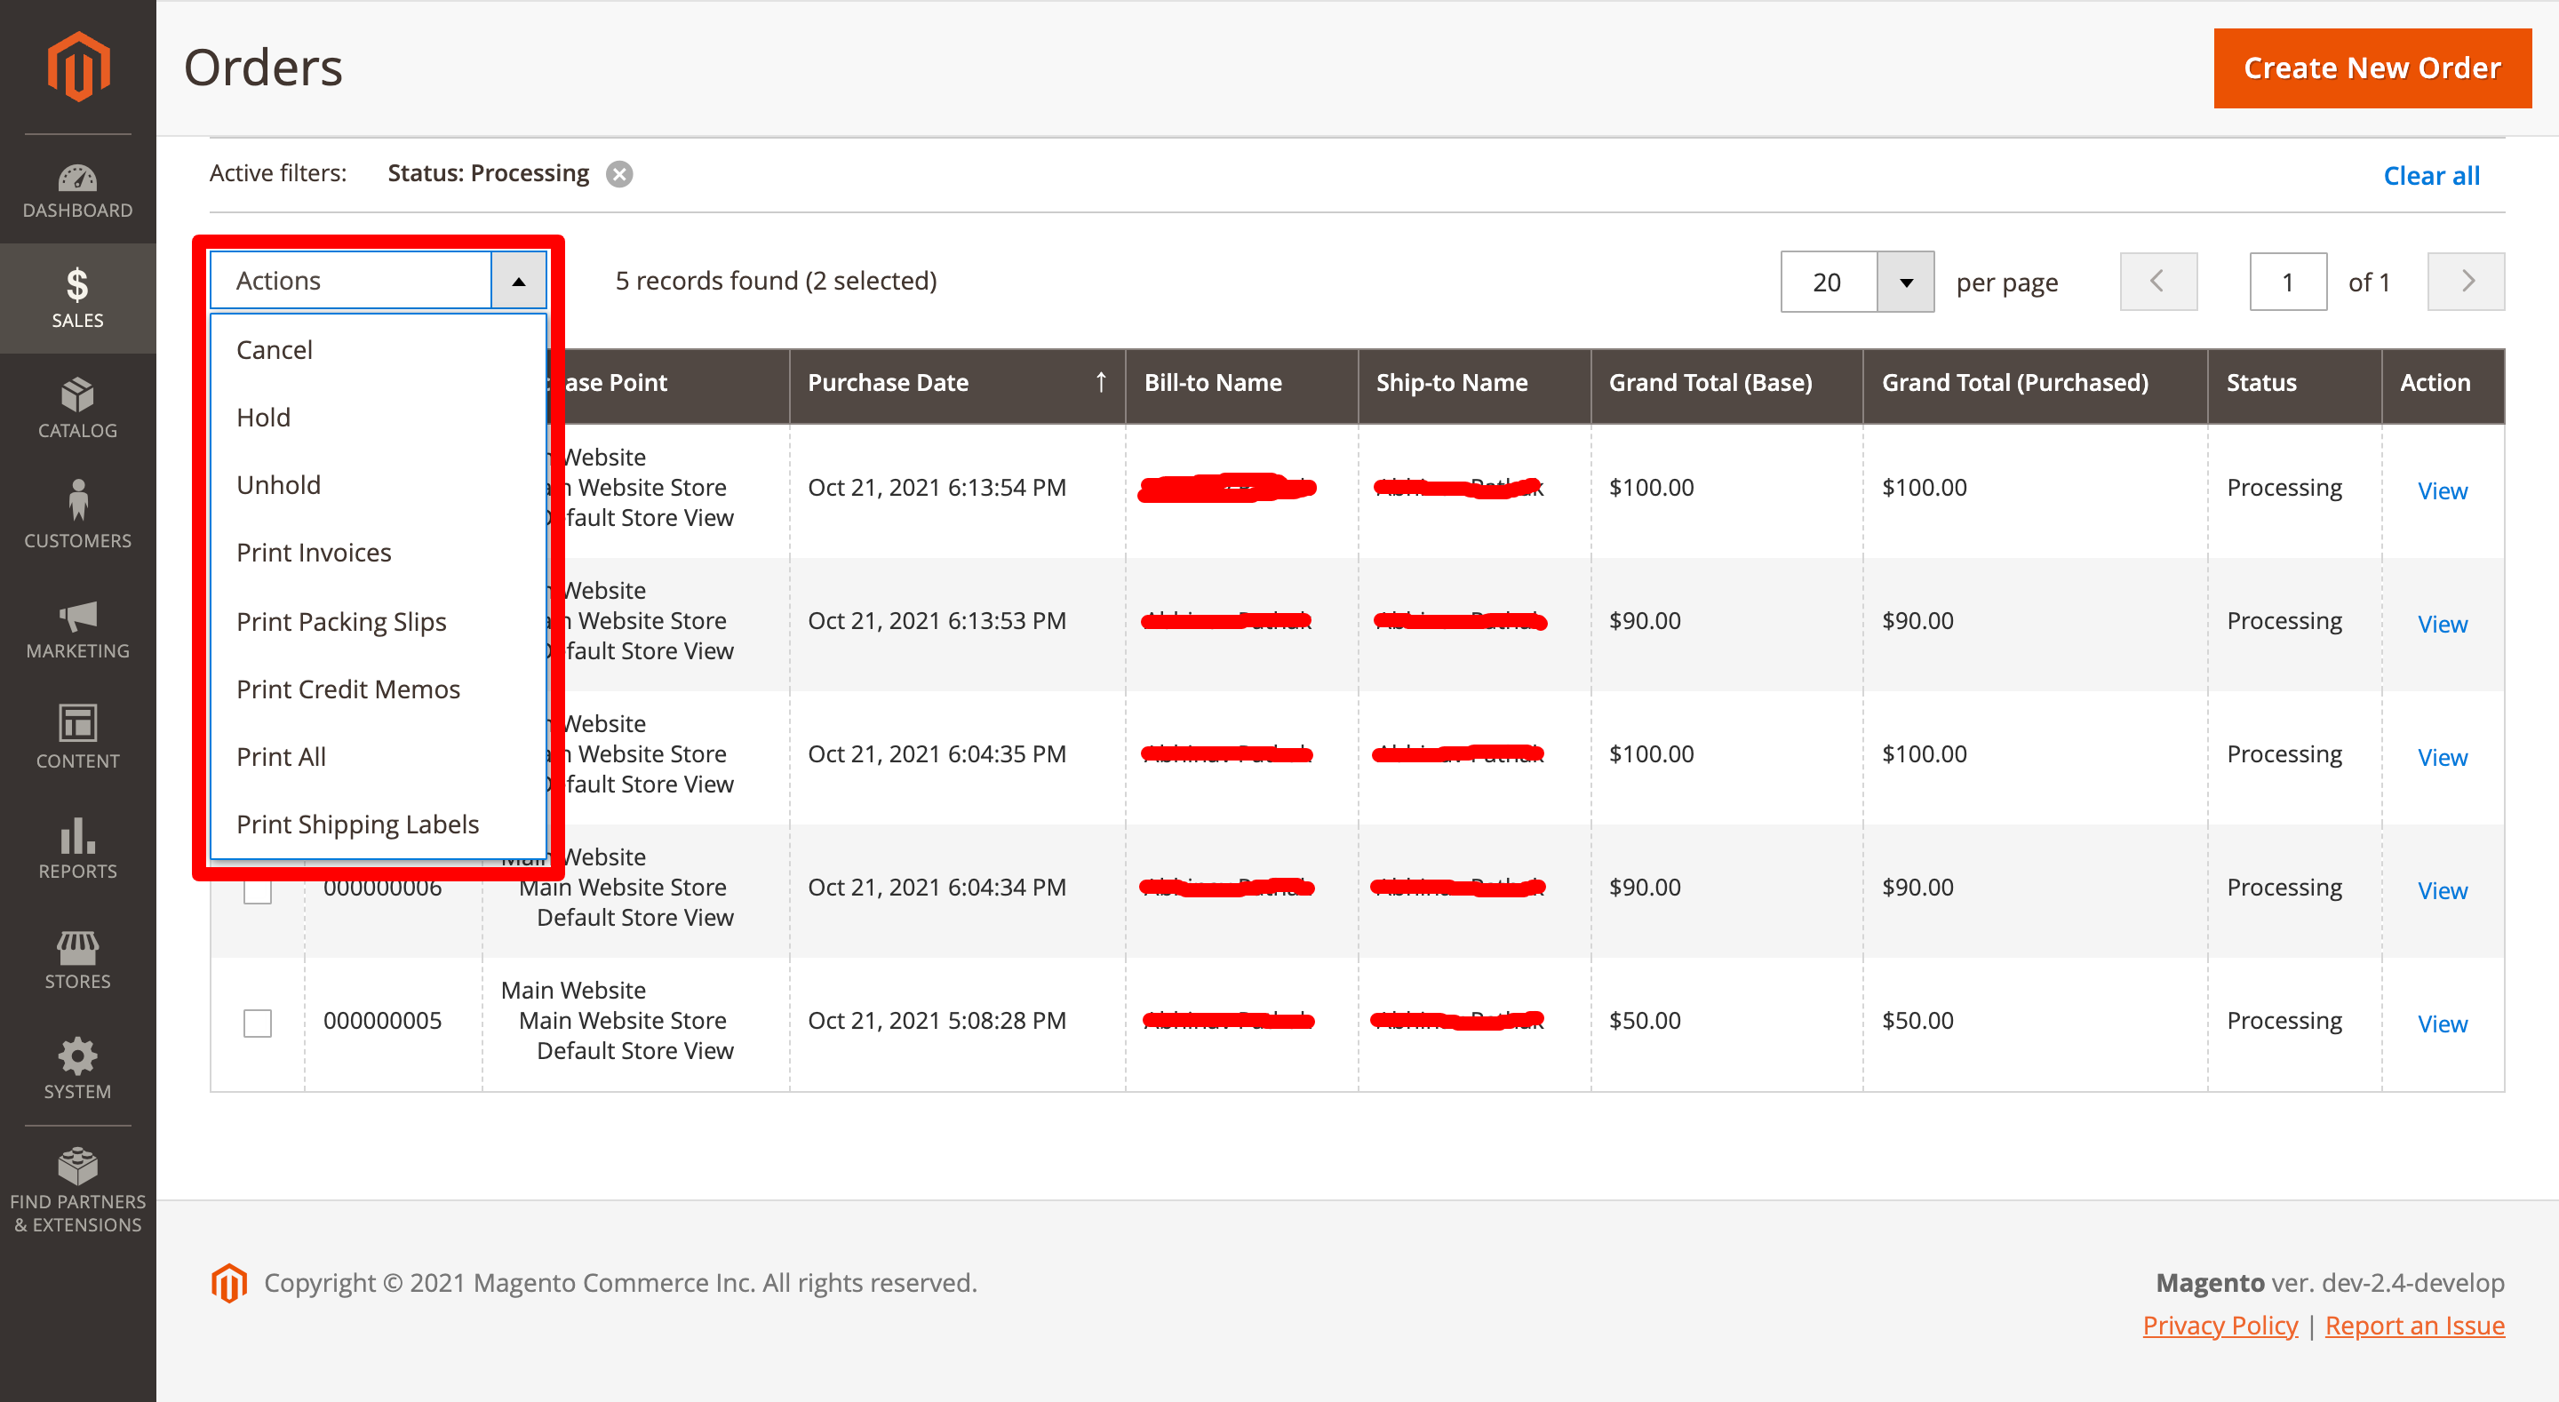Open the Marketing panel
Screen dimensions: 2559x1402
pyautogui.click(x=77, y=628)
